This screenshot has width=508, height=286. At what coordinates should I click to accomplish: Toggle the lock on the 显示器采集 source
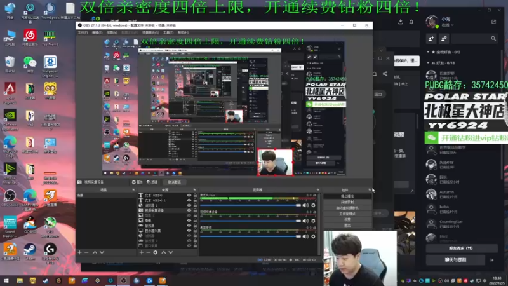point(195,231)
